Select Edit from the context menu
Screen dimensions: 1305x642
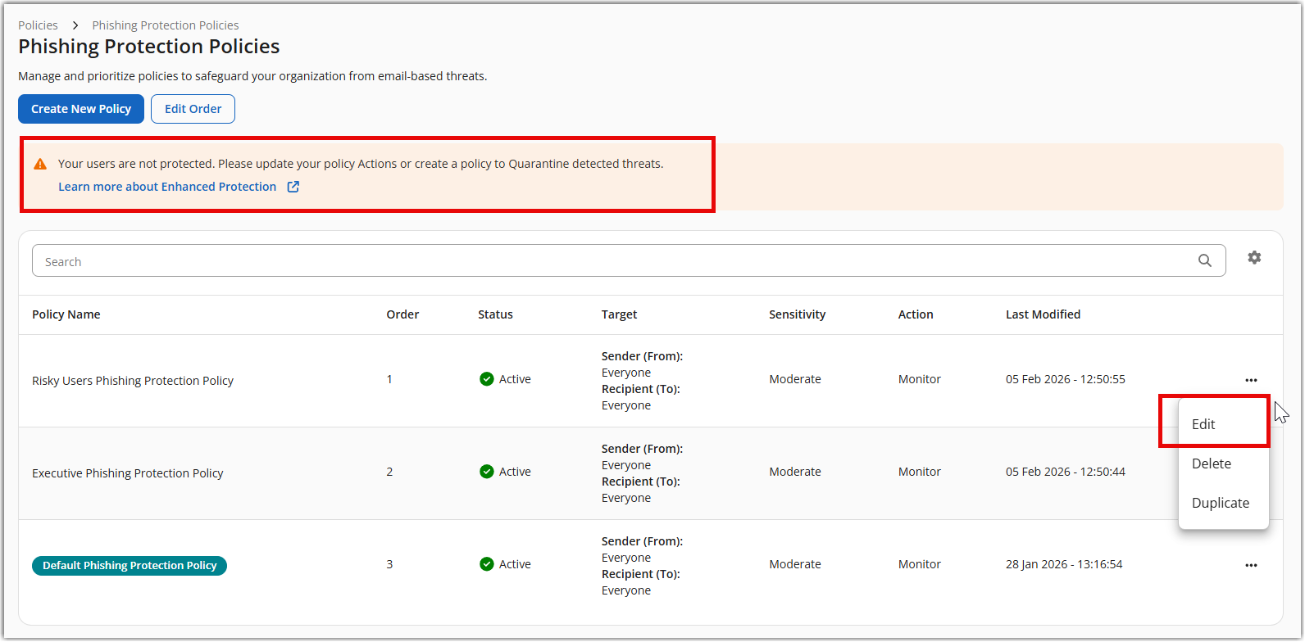coord(1203,424)
